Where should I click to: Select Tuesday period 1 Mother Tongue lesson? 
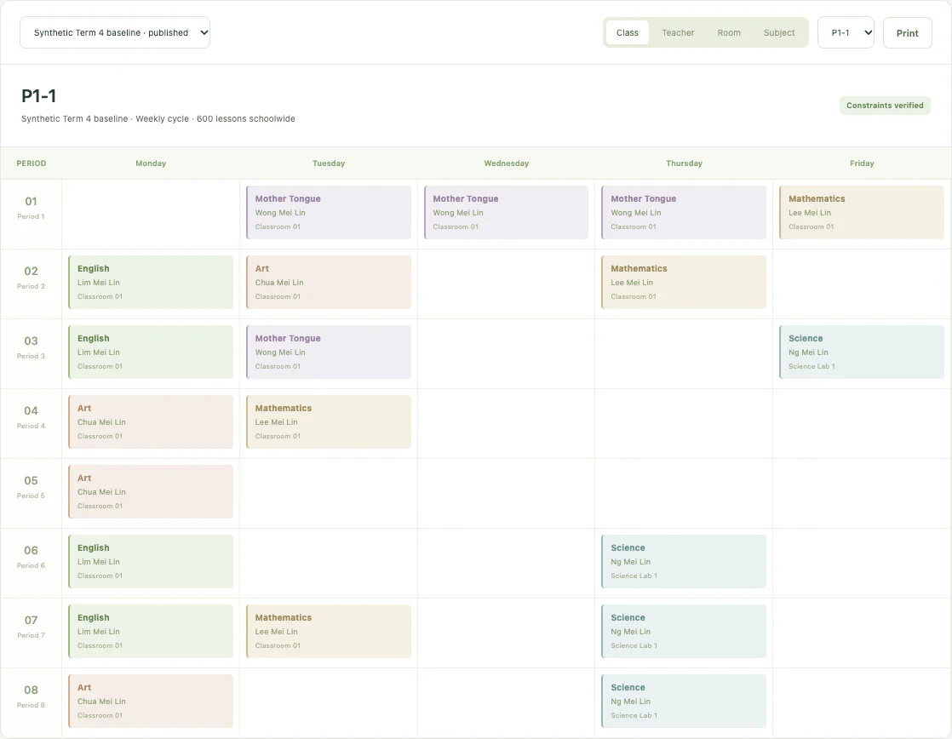329,213
